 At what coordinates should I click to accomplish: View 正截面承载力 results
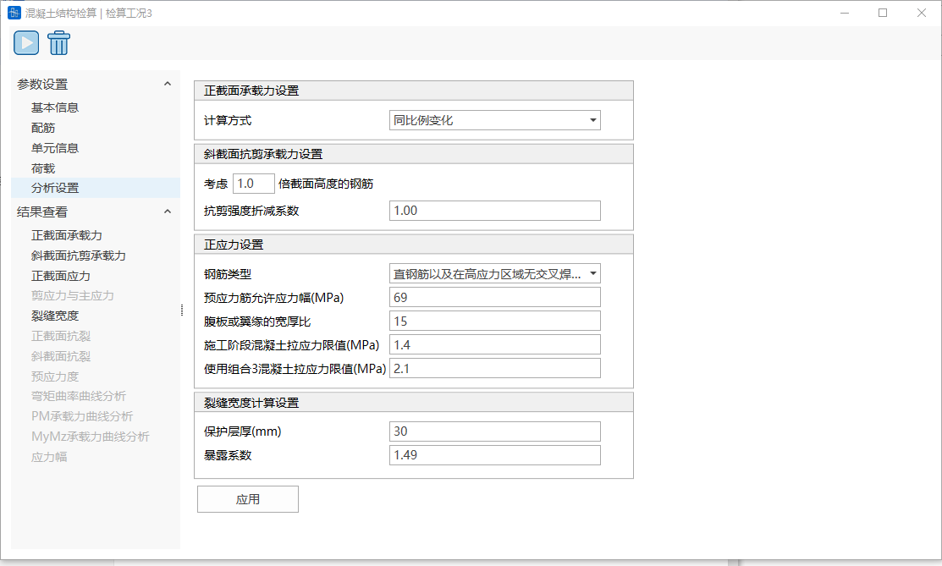click(x=67, y=235)
